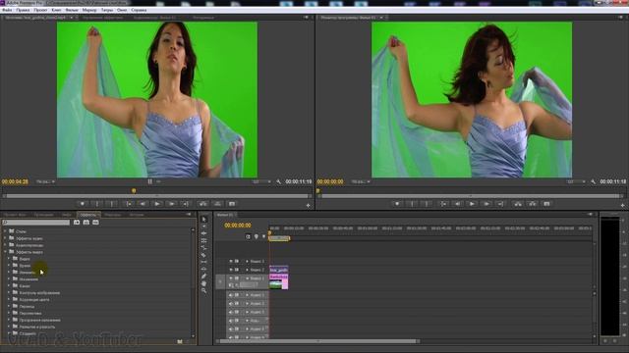Play the Source monitor clip
629x353 pixels.
157,204
